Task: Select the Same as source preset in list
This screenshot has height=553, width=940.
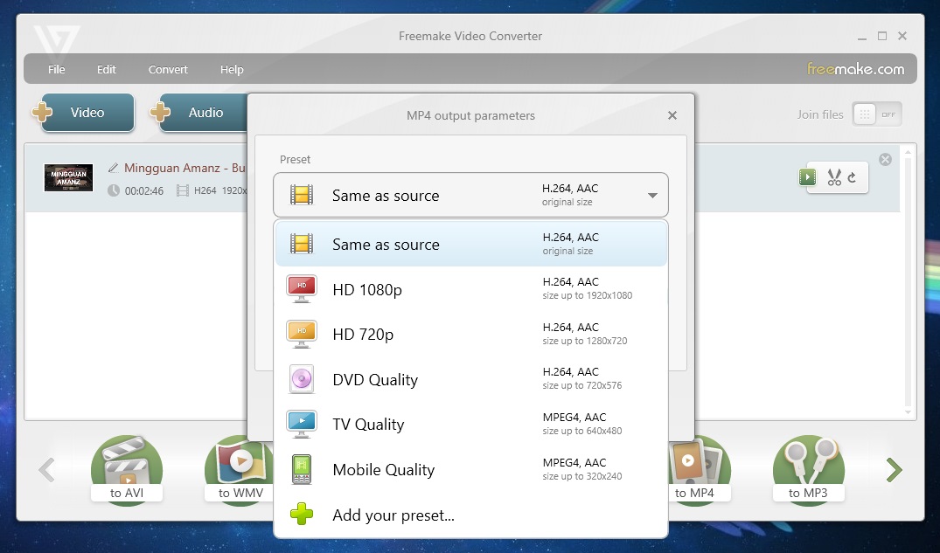Action: click(x=470, y=244)
